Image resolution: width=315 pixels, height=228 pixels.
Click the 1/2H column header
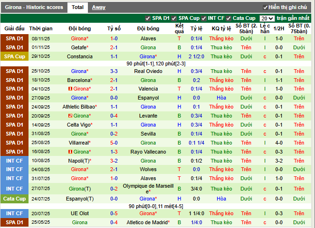tap(279, 28)
